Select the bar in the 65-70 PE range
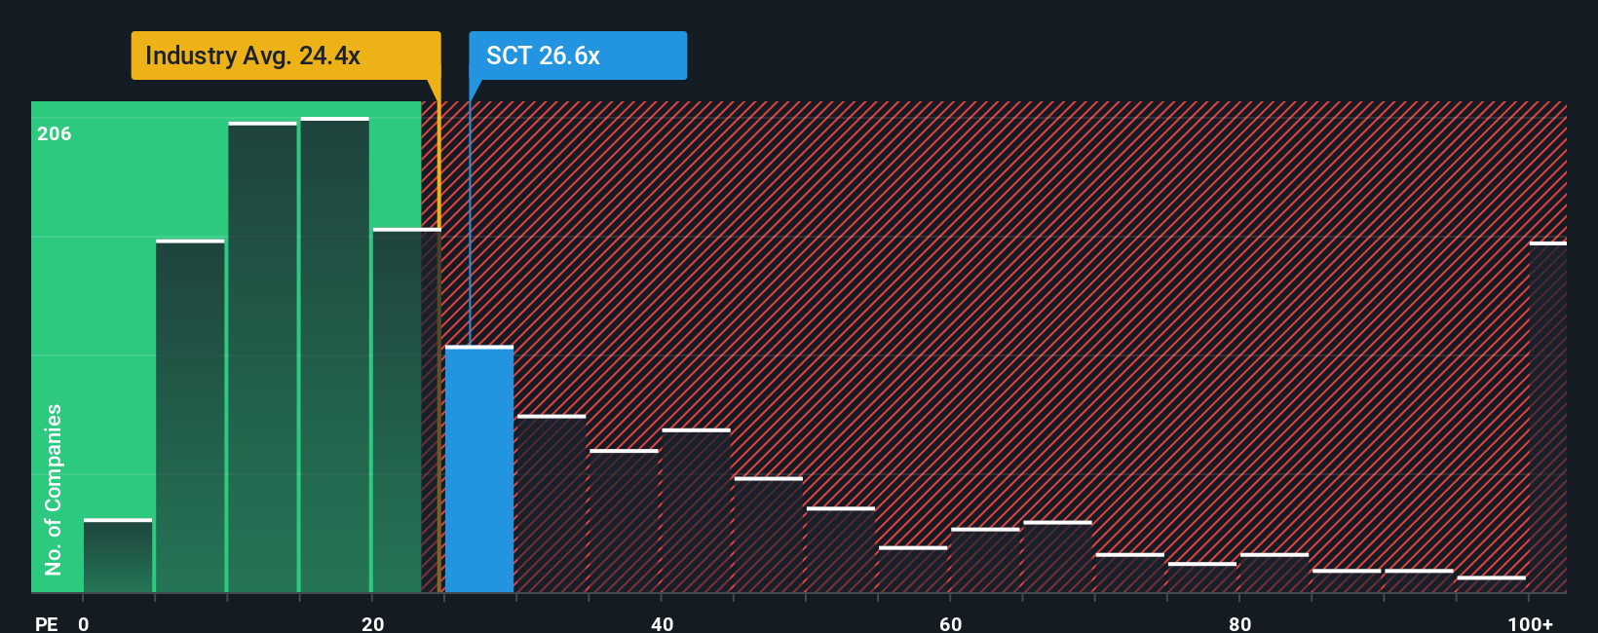 [x=1057, y=557]
